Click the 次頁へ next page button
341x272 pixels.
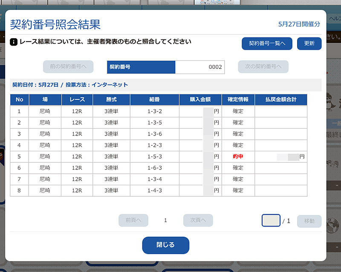(198, 220)
